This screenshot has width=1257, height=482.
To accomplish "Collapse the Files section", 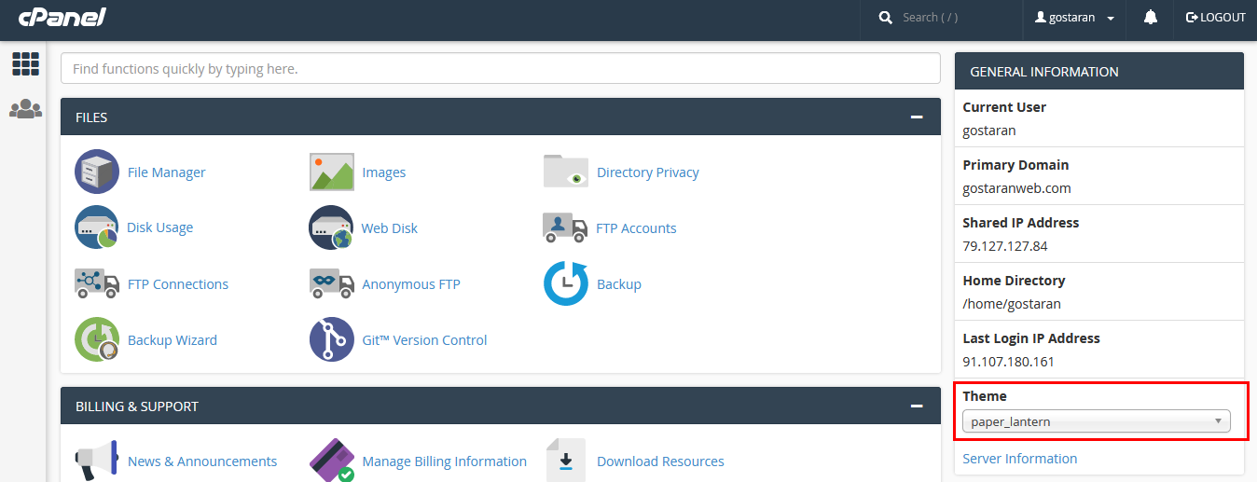I will tap(917, 117).
